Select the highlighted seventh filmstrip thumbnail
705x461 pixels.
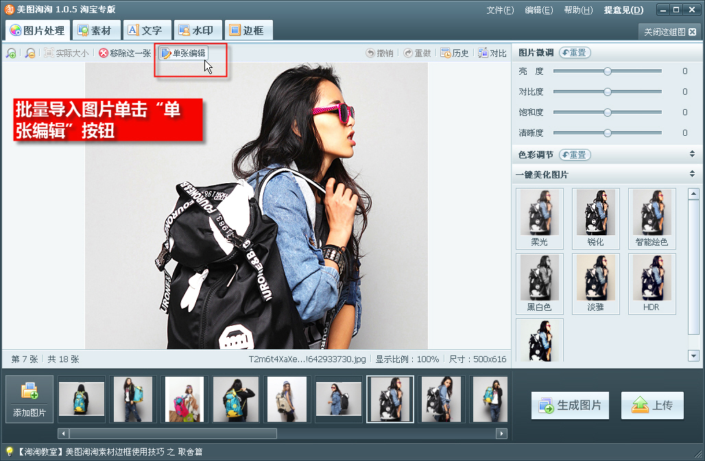click(390, 399)
